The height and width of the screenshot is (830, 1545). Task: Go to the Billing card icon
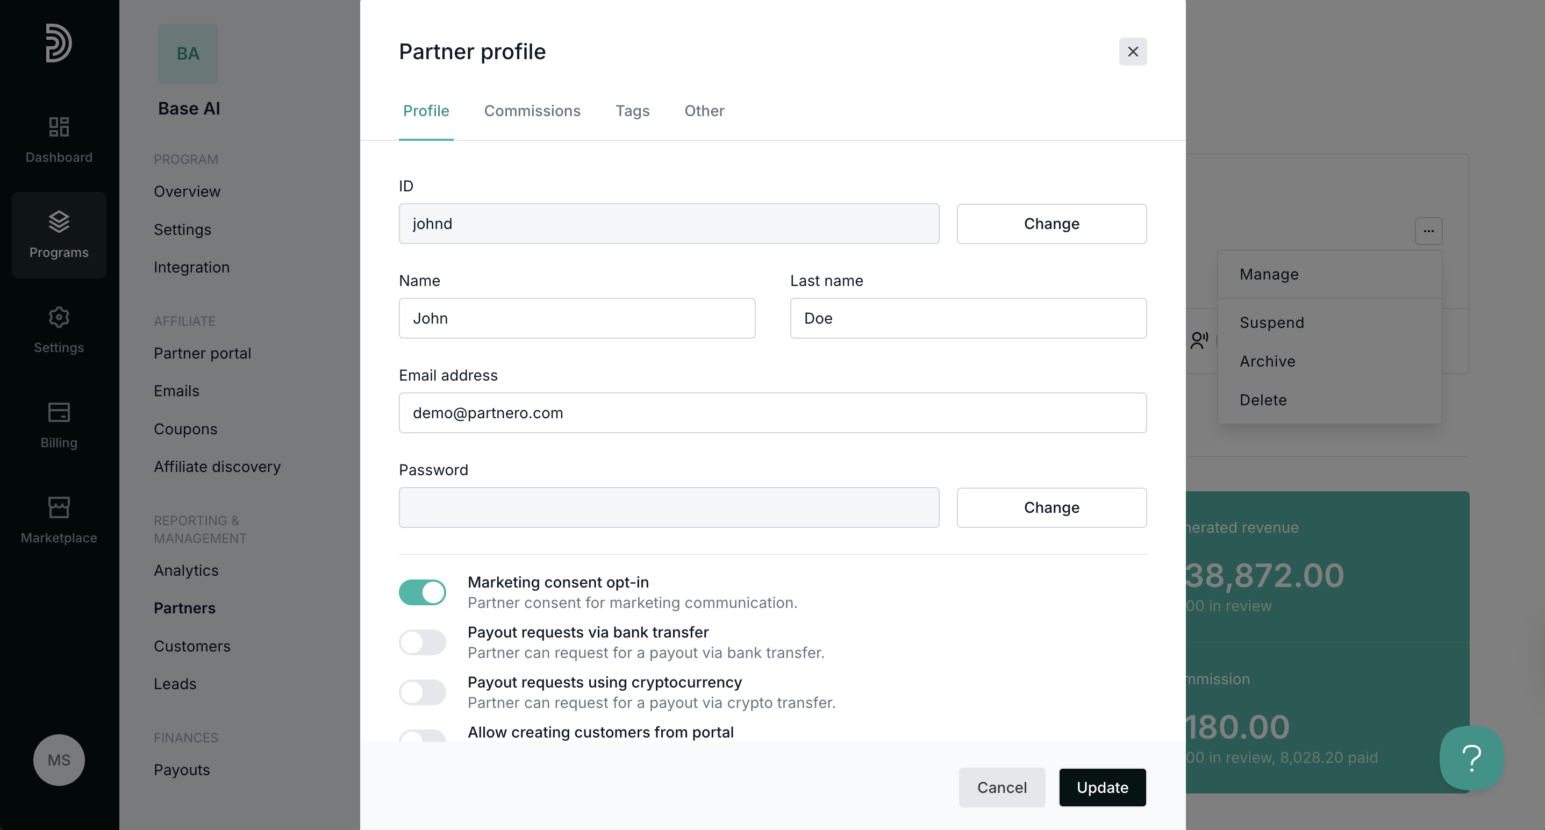pyautogui.click(x=59, y=413)
